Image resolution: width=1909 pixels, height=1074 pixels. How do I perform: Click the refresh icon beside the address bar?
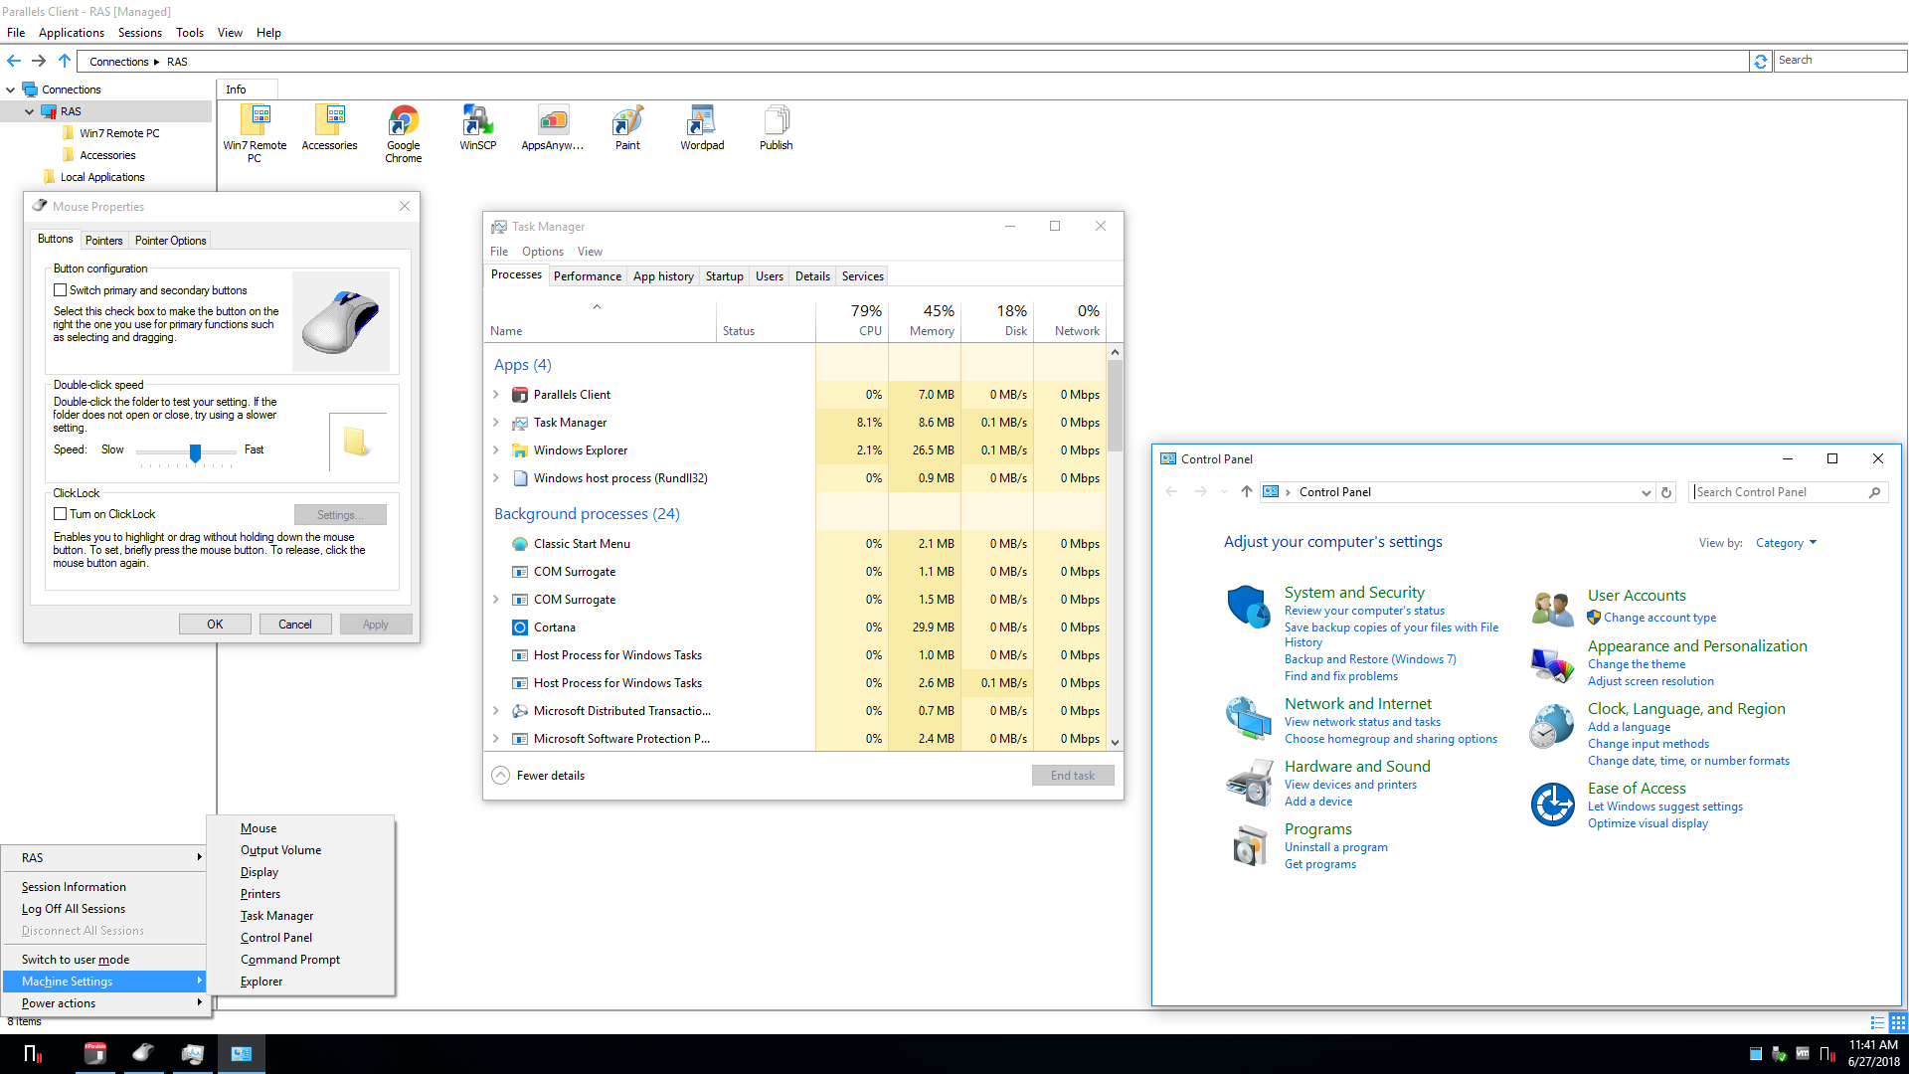tap(1761, 61)
